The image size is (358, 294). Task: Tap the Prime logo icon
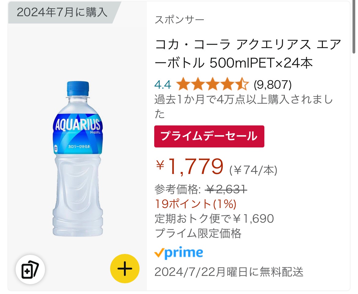[179, 253]
